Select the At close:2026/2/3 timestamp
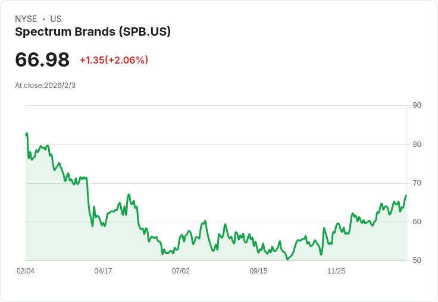The width and height of the screenshot is (438, 302). coord(45,86)
